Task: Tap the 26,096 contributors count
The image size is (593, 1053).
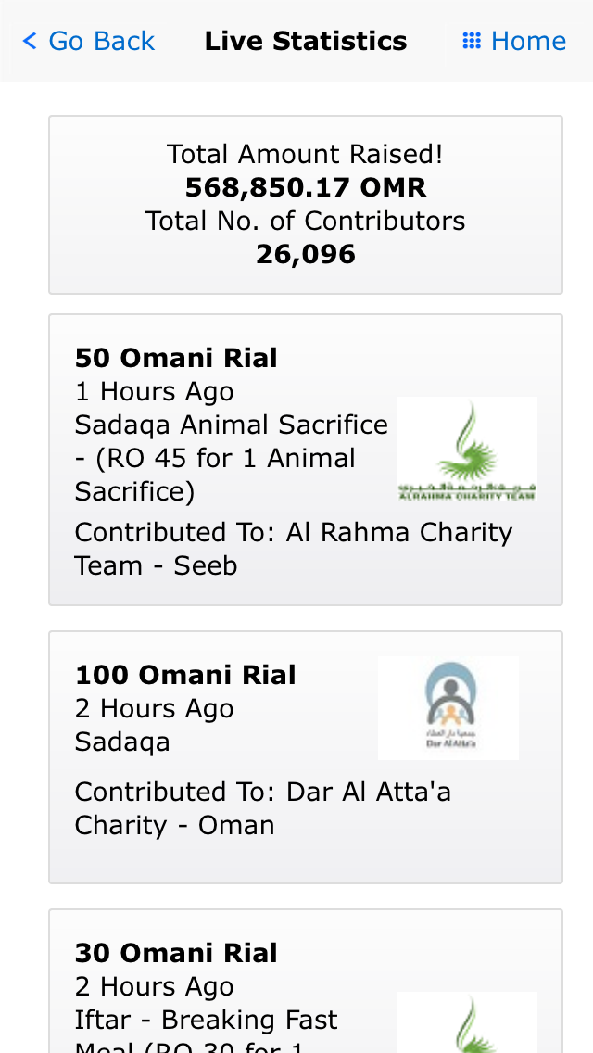Action: [306, 255]
